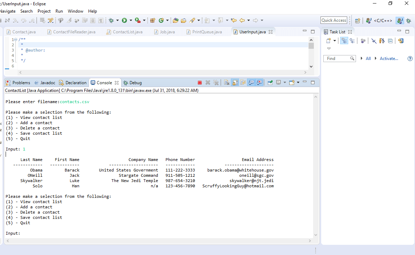The height and width of the screenshot is (255, 415).
Task: Click the Search flashlight toolbar icon
Action: [193, 20]
